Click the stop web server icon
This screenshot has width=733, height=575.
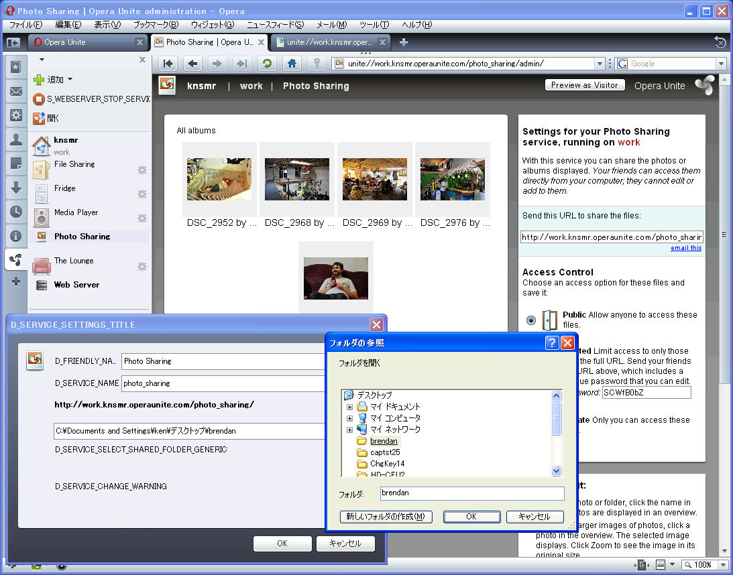38,99
